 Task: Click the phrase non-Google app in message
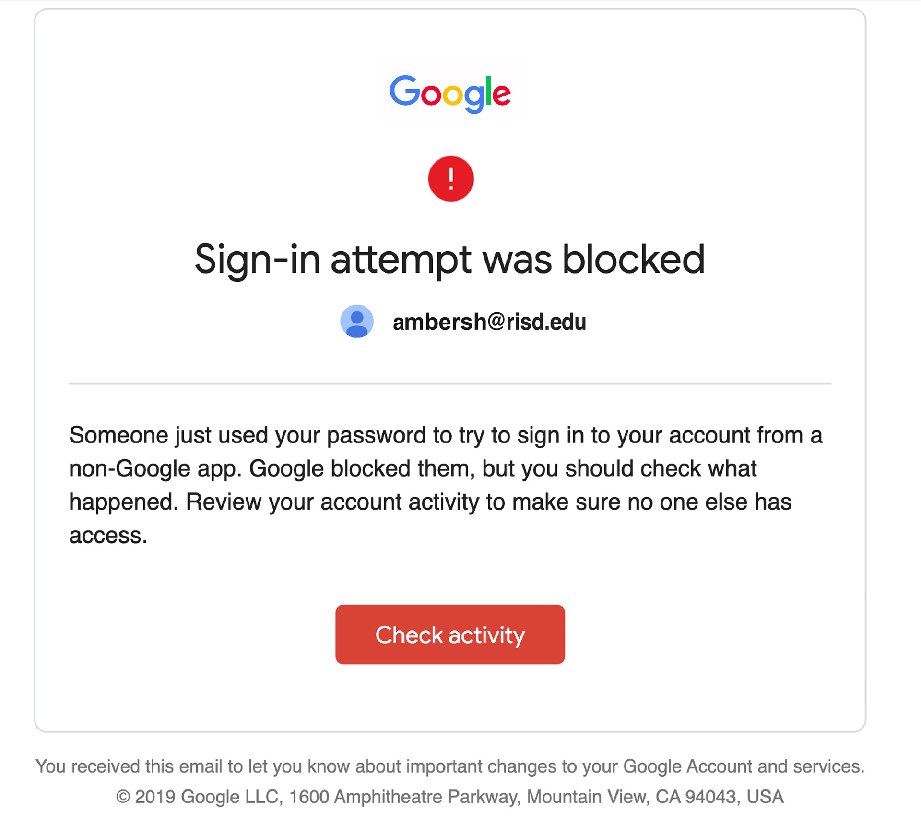click(155, 469)
